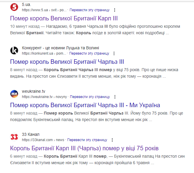Open three-dot menu for konkurent.ua result
Viewport: 194px width, 173px height.
(x=114, y=53)
